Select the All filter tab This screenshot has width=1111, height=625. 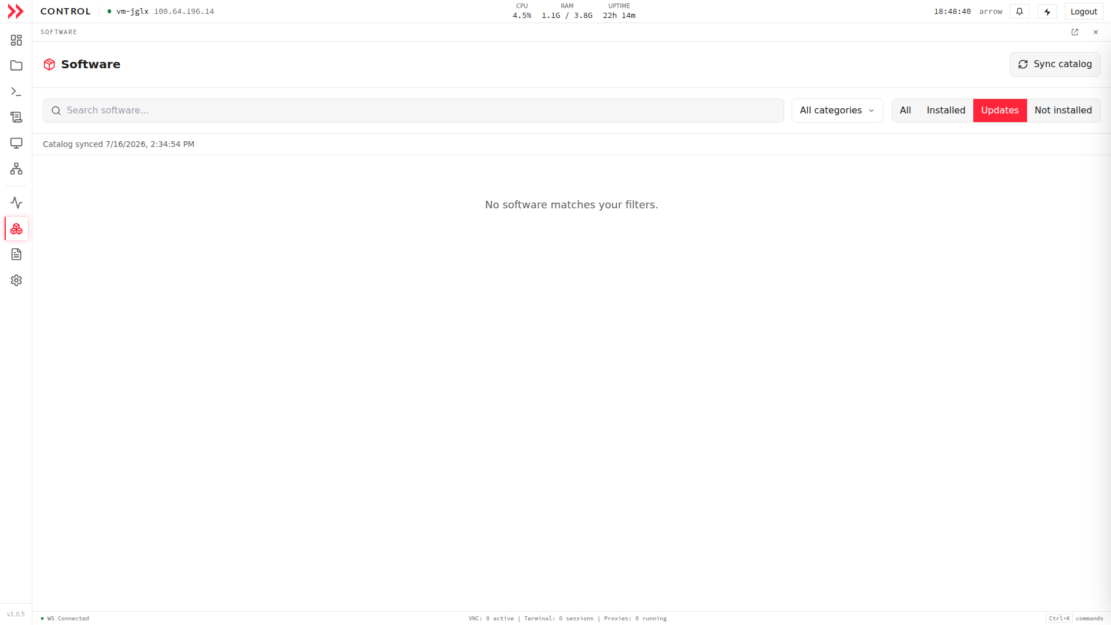(x=906, y=111)
